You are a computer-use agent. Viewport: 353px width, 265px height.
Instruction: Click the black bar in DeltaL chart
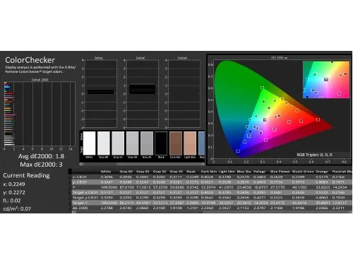tap(101, 92)
